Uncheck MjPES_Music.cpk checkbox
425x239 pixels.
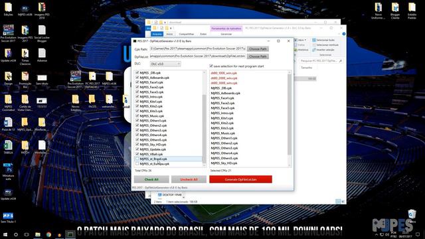(x=137, y=116)
